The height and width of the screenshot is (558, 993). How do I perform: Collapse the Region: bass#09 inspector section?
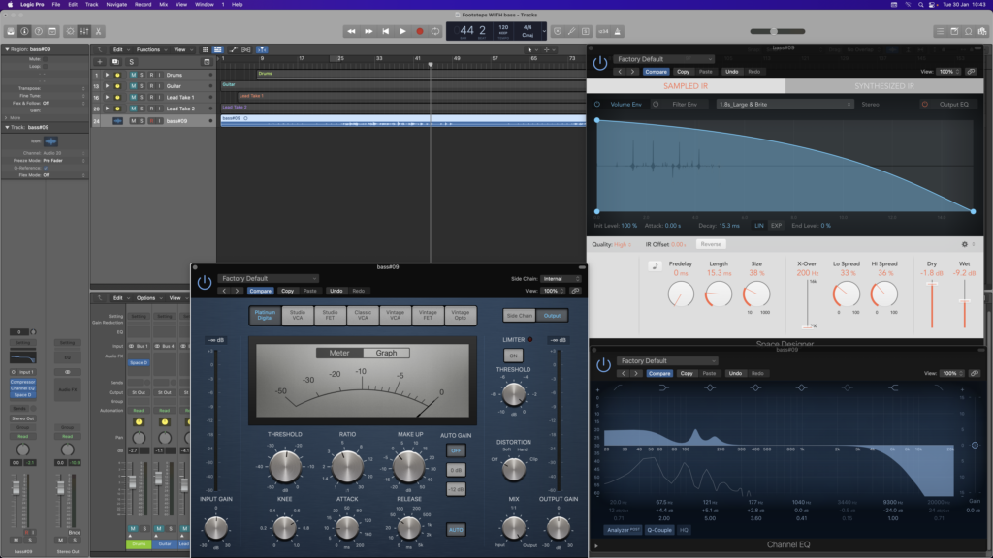[7, 49]
